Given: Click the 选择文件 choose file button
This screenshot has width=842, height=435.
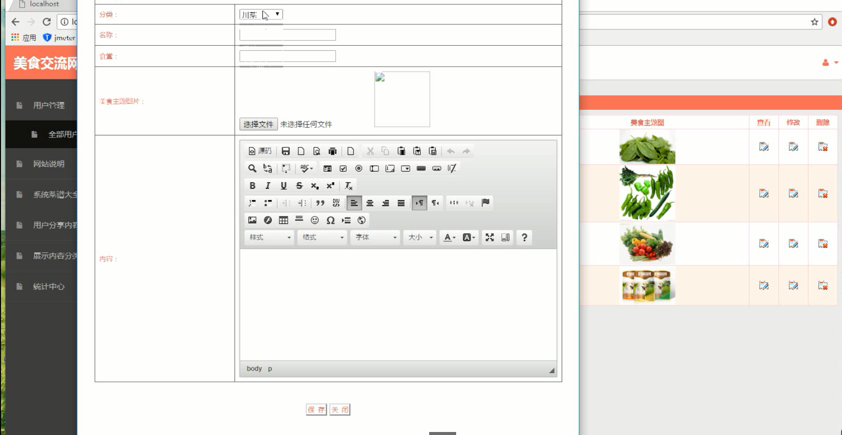Looking at the screenshot, I should [x=258, y=124].
